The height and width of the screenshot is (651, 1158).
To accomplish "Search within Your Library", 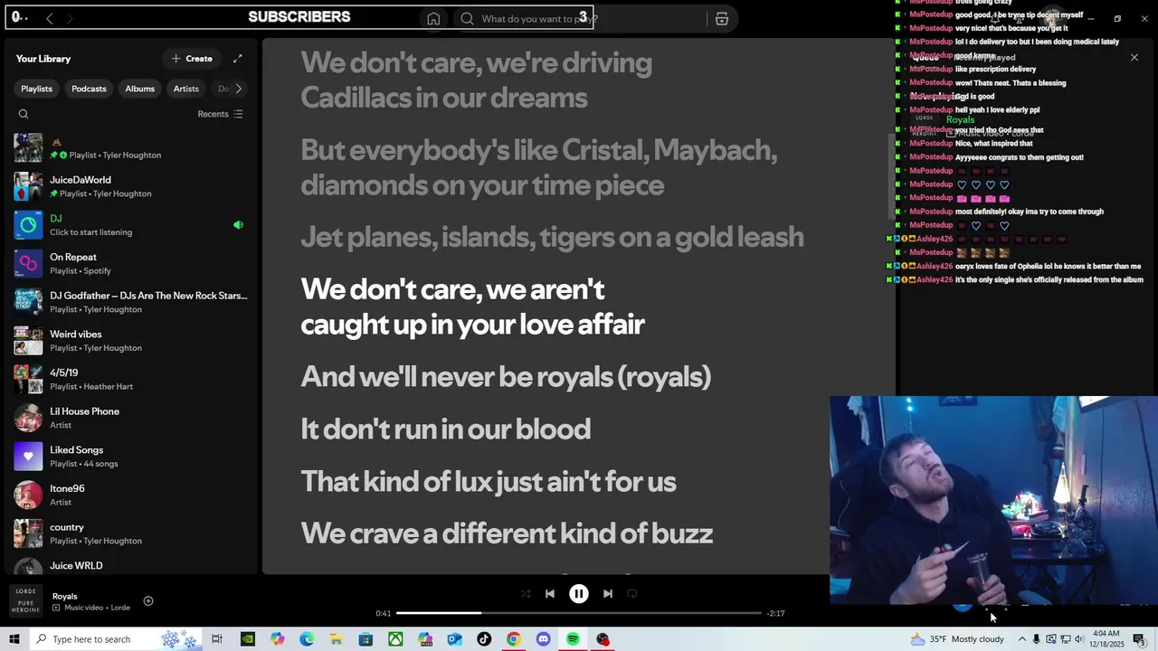I will pyautogui.click(x=24, y=114).
